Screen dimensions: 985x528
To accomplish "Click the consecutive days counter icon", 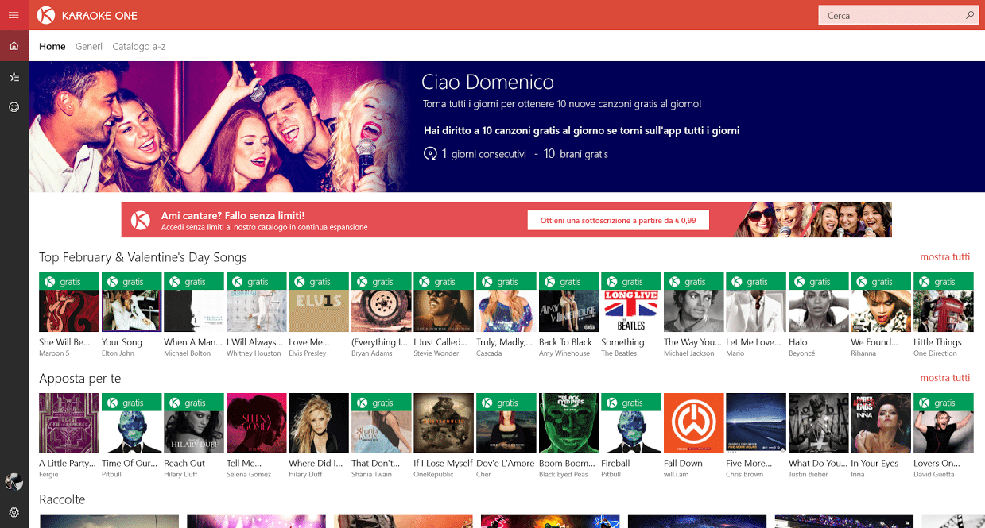I will coord(430,154).
